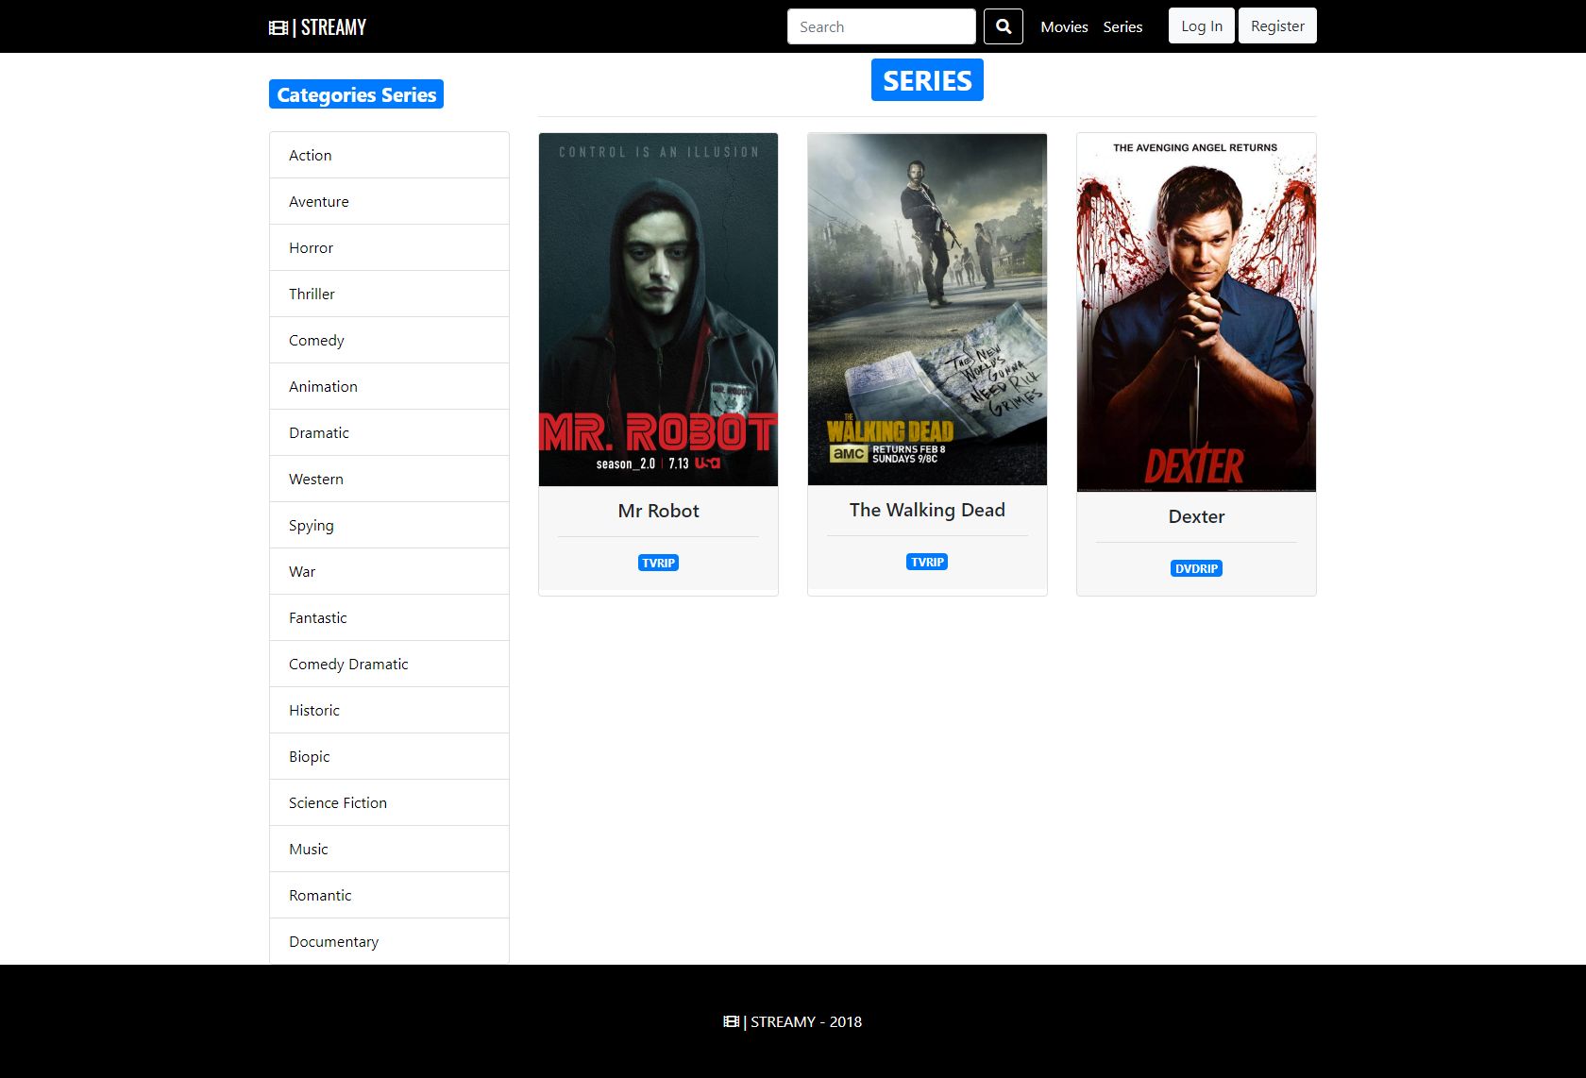The height and width of the screenshot is (1078, 1586).
Task: Select the Thriller category
Action: point(389,294)
